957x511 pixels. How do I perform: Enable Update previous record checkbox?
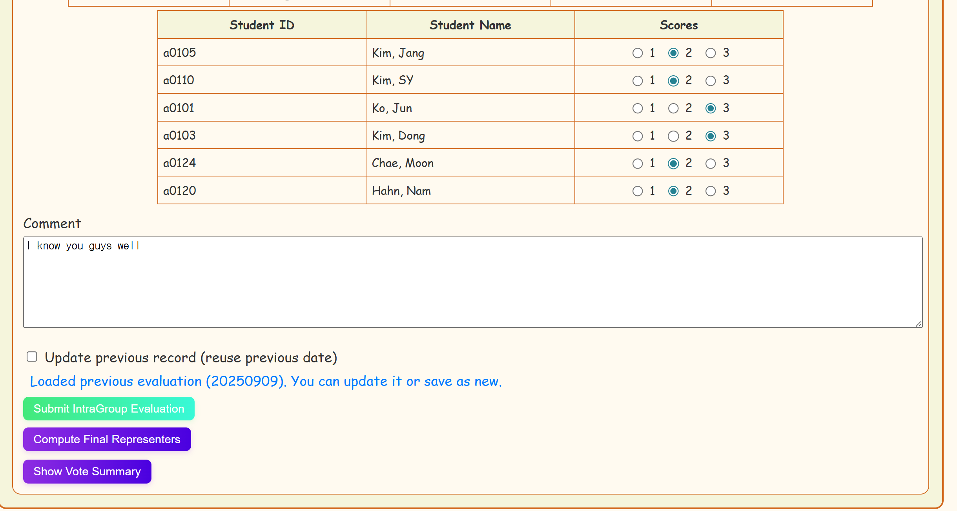click(x=32, y=356)
